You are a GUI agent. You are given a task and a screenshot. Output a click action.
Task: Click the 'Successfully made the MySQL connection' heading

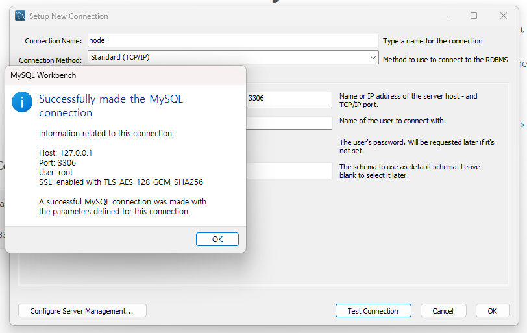[x=111, y=106]
